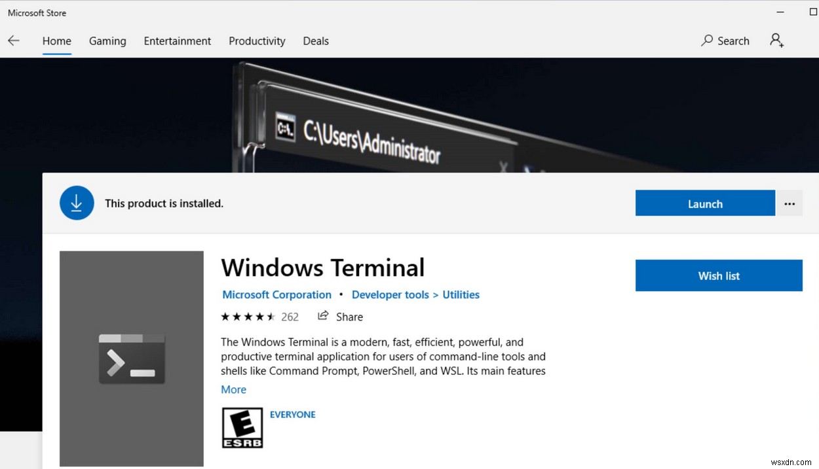
Task: Open the Deals section
Action: (316, 41)
